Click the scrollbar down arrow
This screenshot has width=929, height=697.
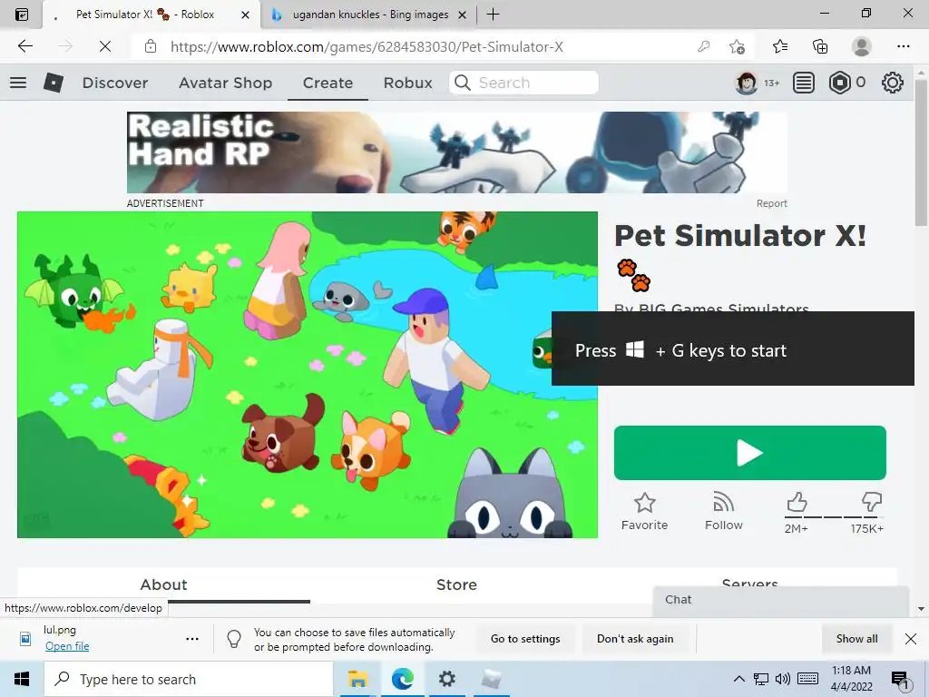point(921,609)
